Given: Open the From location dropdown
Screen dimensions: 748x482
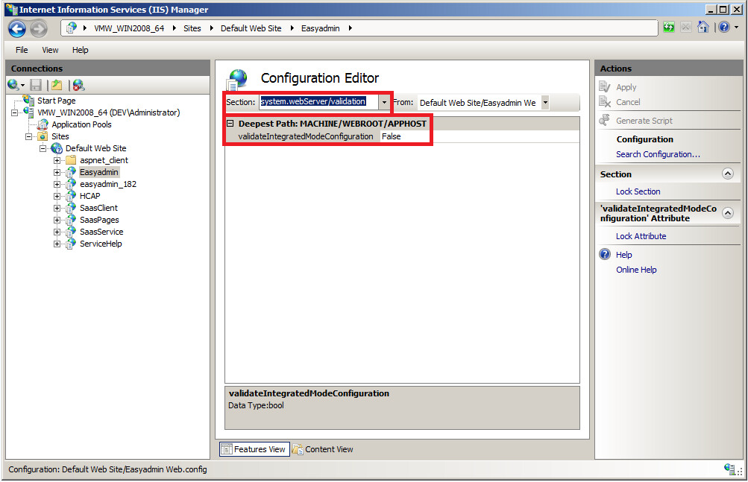Looking at the screenshot, I should click(x=545, y=103).
